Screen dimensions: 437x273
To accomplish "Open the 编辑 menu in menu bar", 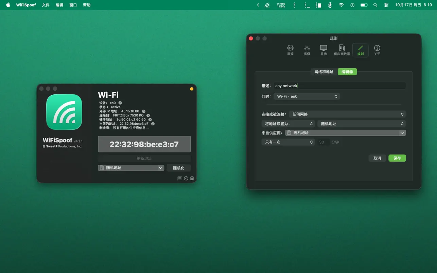I will [x=59, y=5].
